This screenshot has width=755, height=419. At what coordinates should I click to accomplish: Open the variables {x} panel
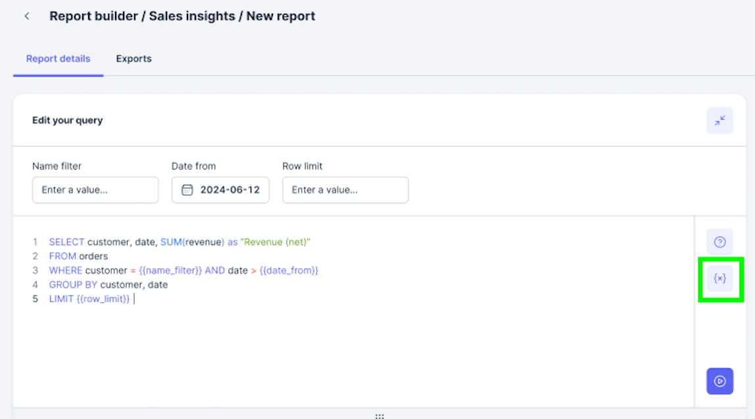coord(719,279)
